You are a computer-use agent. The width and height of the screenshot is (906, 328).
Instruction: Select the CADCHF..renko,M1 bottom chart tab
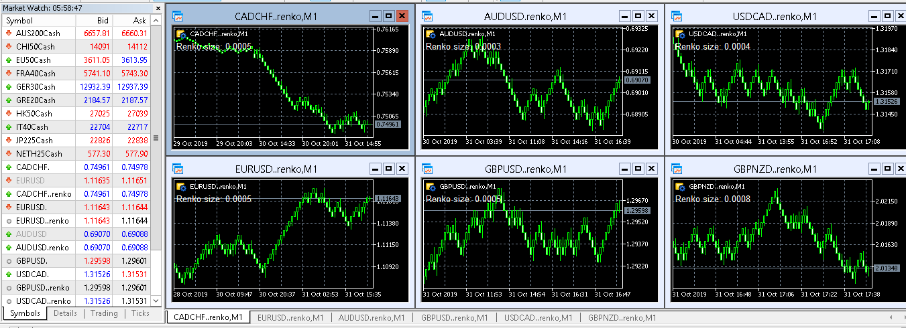pyautogui.click(x=207, y=317)
